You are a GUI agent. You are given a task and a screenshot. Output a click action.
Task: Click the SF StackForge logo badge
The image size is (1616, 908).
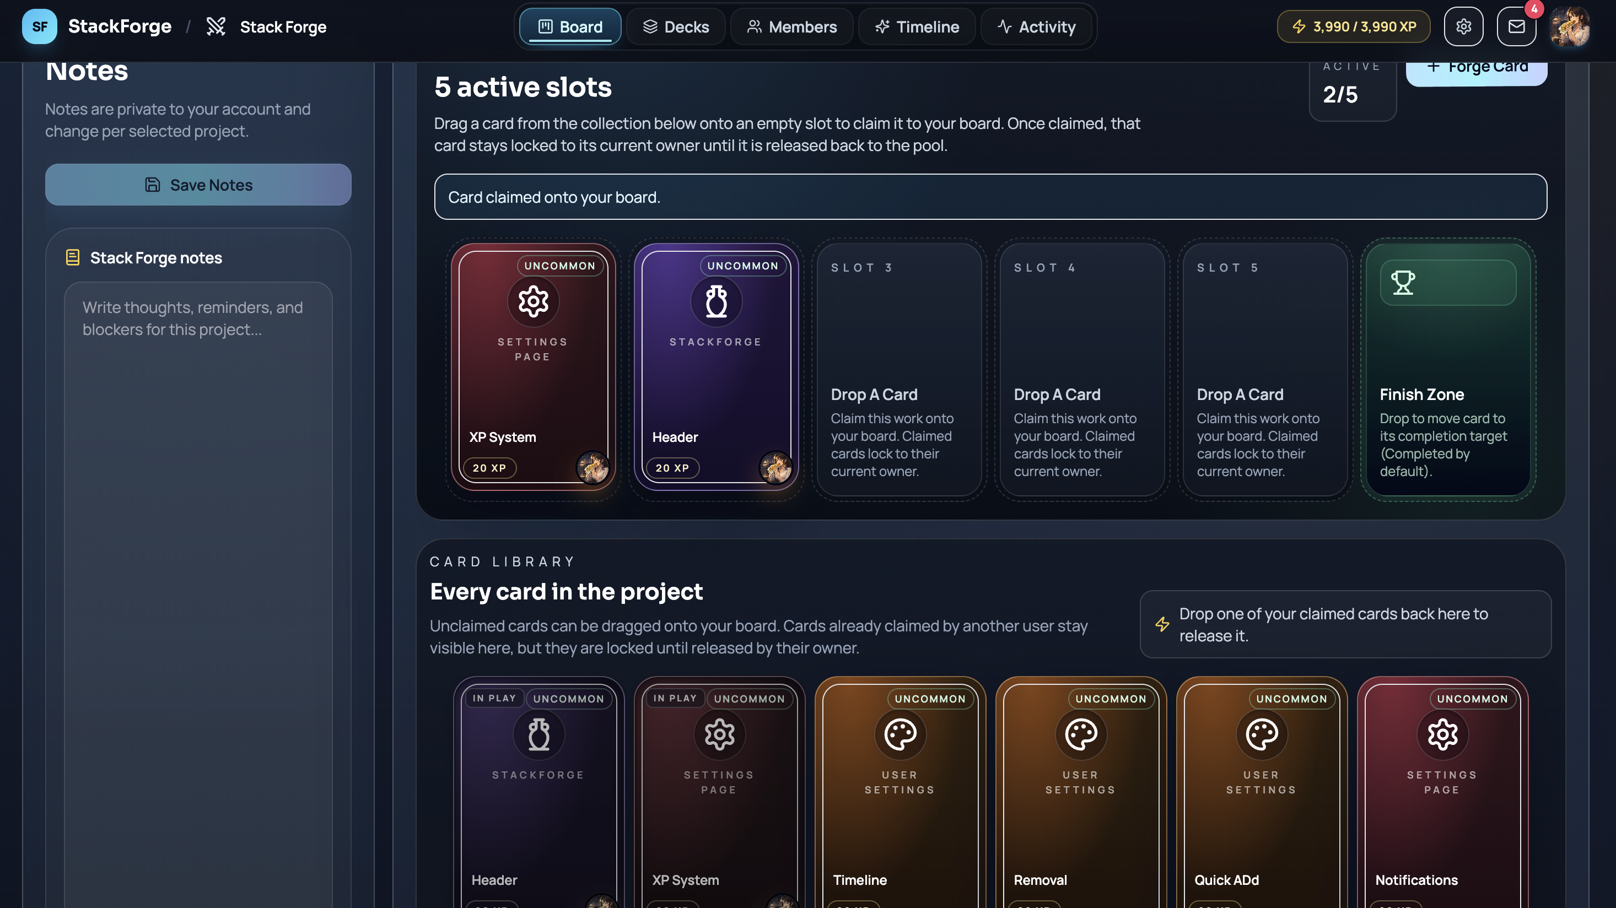tap(40, 26)
